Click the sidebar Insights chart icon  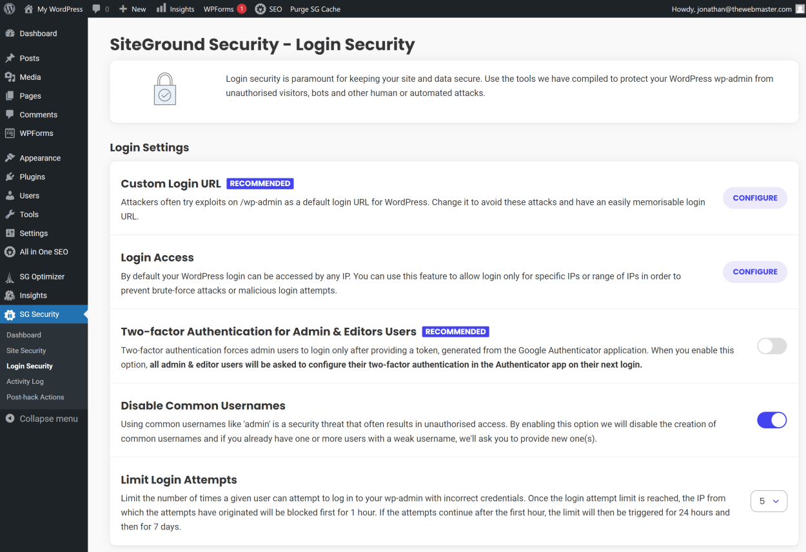[x=10, y=296]
